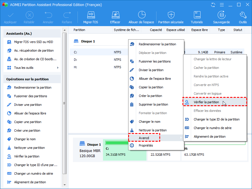The image size is (252, 189).
Task: Open Partition sécurisée shield icon
Action: [171, 15]
